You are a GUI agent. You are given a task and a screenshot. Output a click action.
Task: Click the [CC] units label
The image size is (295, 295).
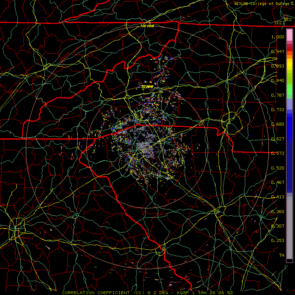coord(280,23)
